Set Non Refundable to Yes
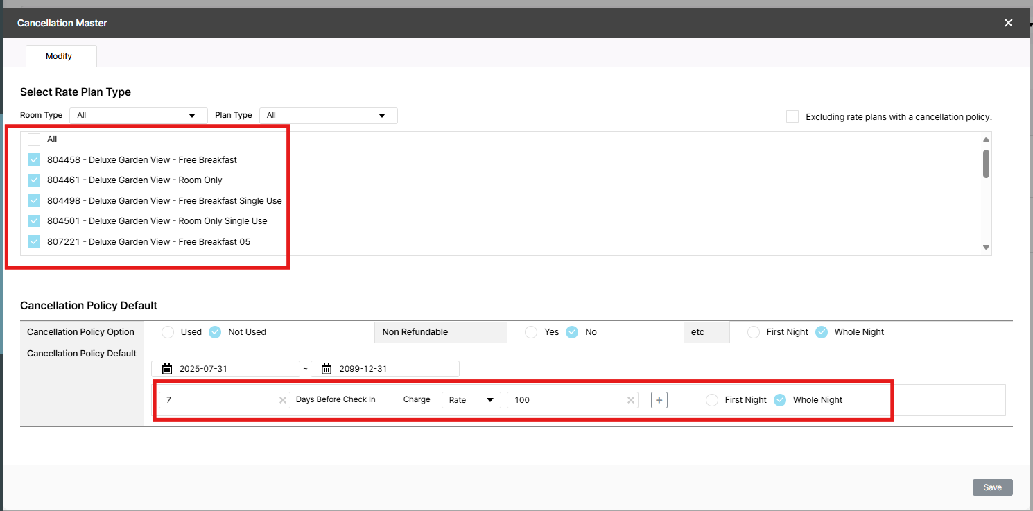 (531, 332)
